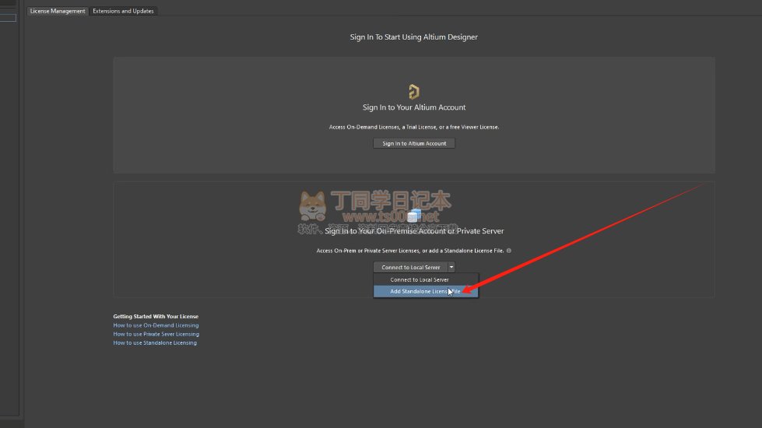Screen dimensions: 762x428
Task: Click Sign In To Start Using Altium Designer title
Action: (413, 37)
